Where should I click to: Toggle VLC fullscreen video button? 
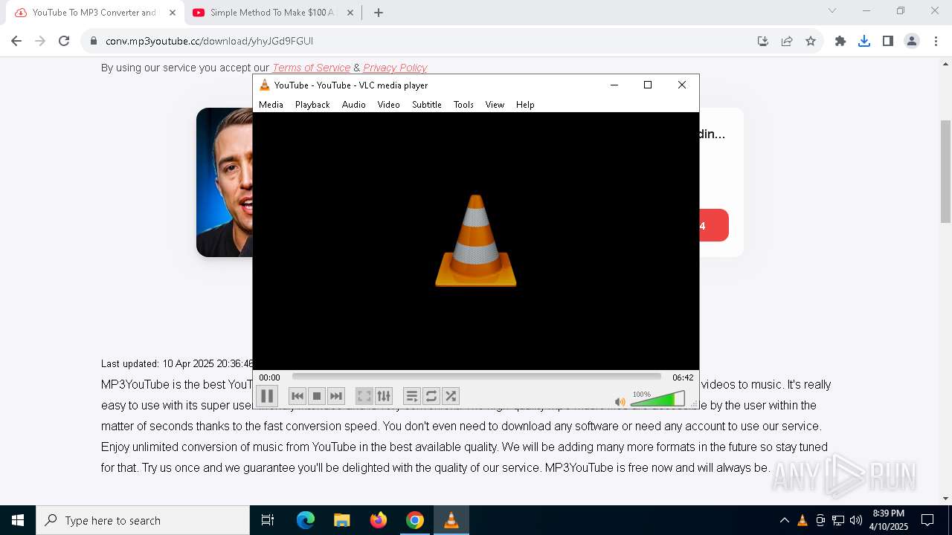point(364,396)
